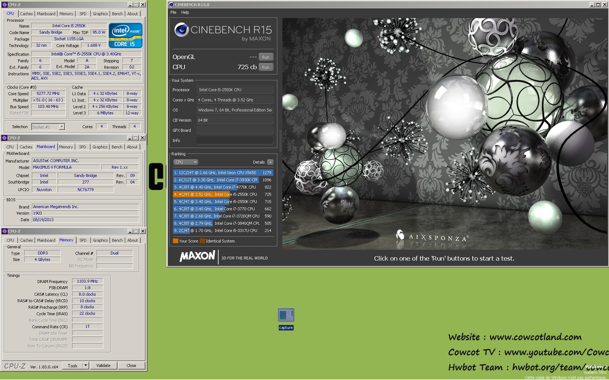Maximize the Cinebench R15.0 window

(598, 5)
